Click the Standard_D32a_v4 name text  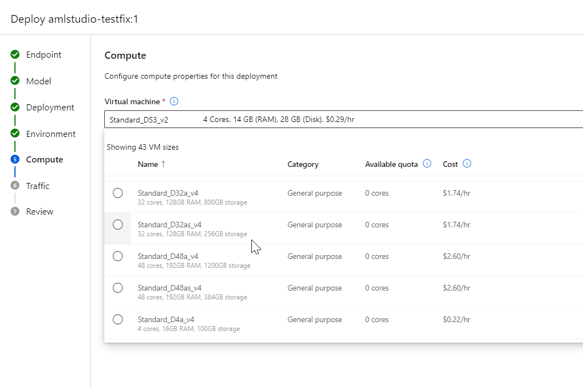click(x=168, y=193)
